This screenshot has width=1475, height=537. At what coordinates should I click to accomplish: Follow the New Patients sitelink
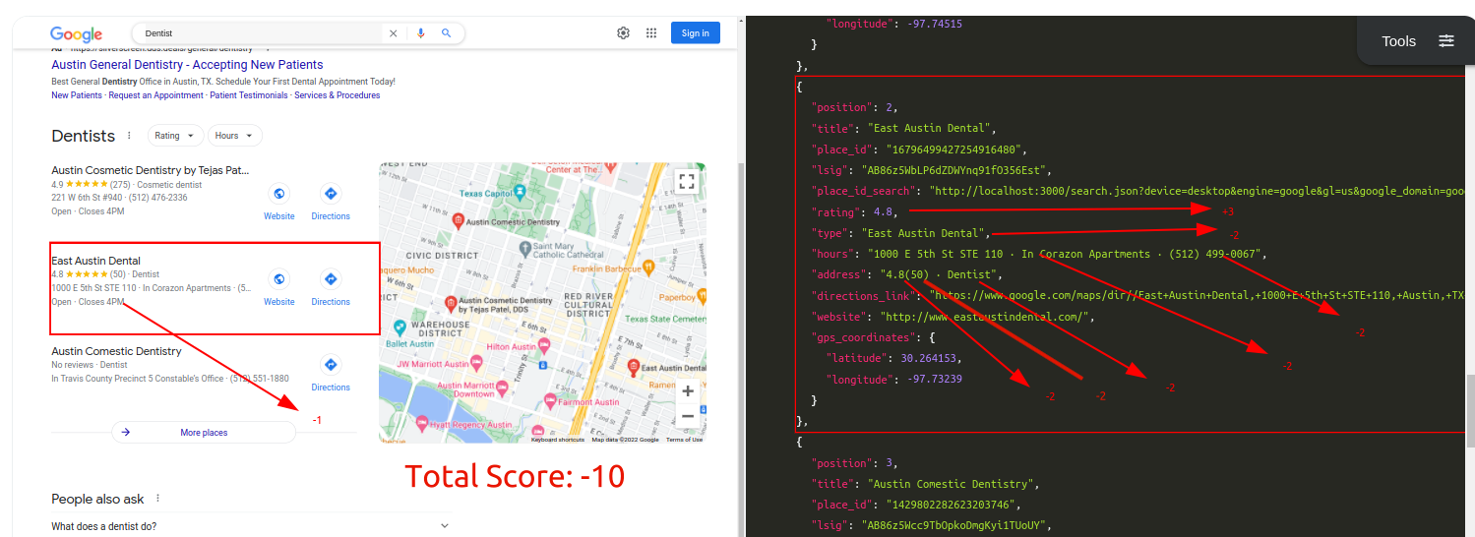77,95
